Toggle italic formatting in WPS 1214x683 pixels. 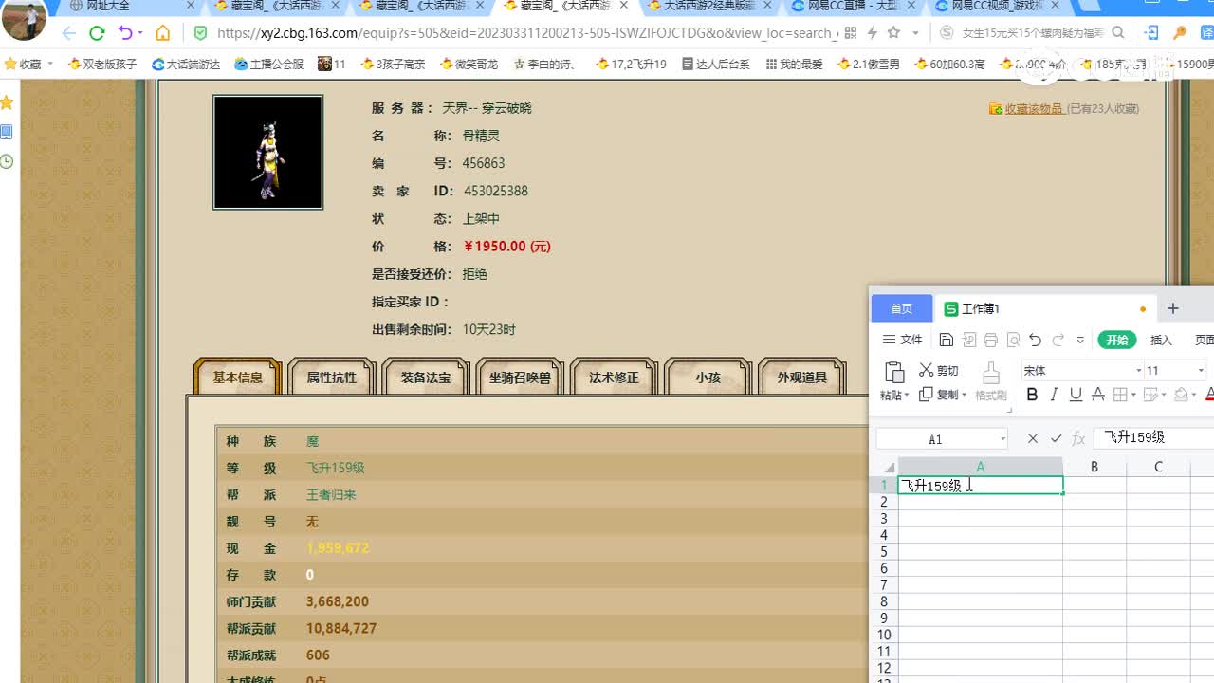point(1054,395)
